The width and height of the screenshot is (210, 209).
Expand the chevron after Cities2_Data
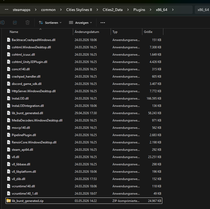tap(128, 10)
